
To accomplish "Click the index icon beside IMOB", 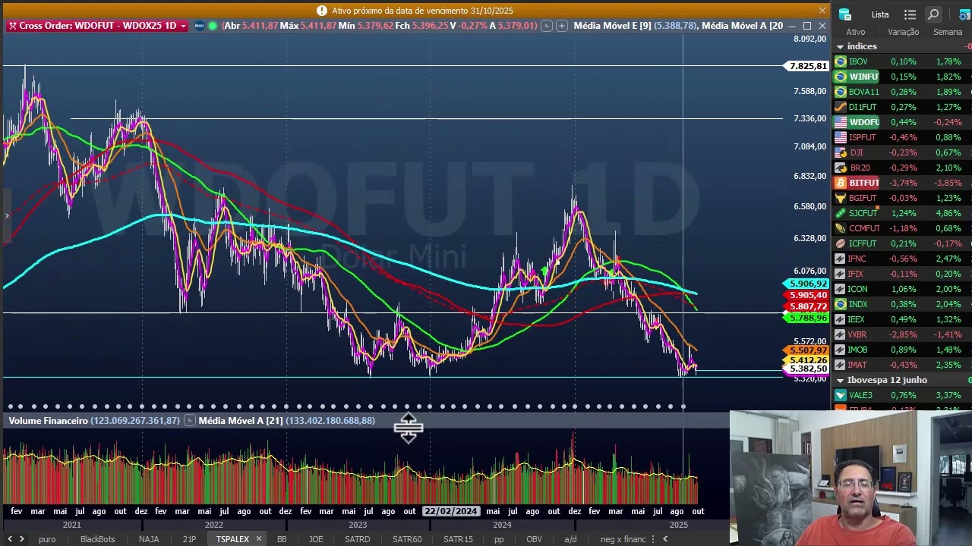I will [x=840, y=350].
